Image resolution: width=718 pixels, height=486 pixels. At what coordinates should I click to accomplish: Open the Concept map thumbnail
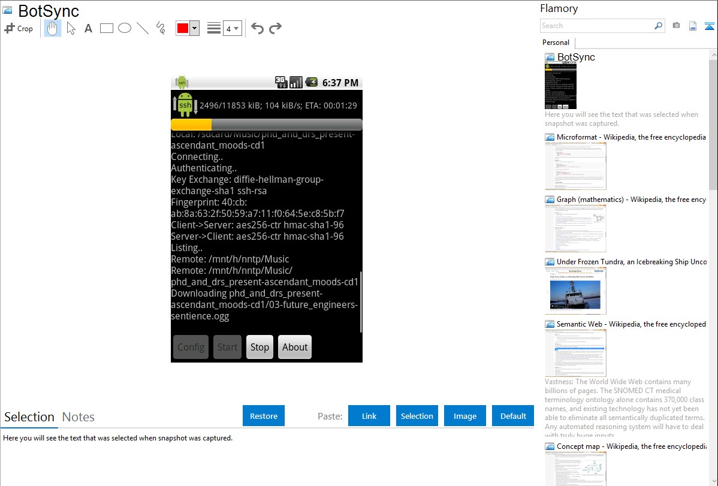click(x=575, y=469)
